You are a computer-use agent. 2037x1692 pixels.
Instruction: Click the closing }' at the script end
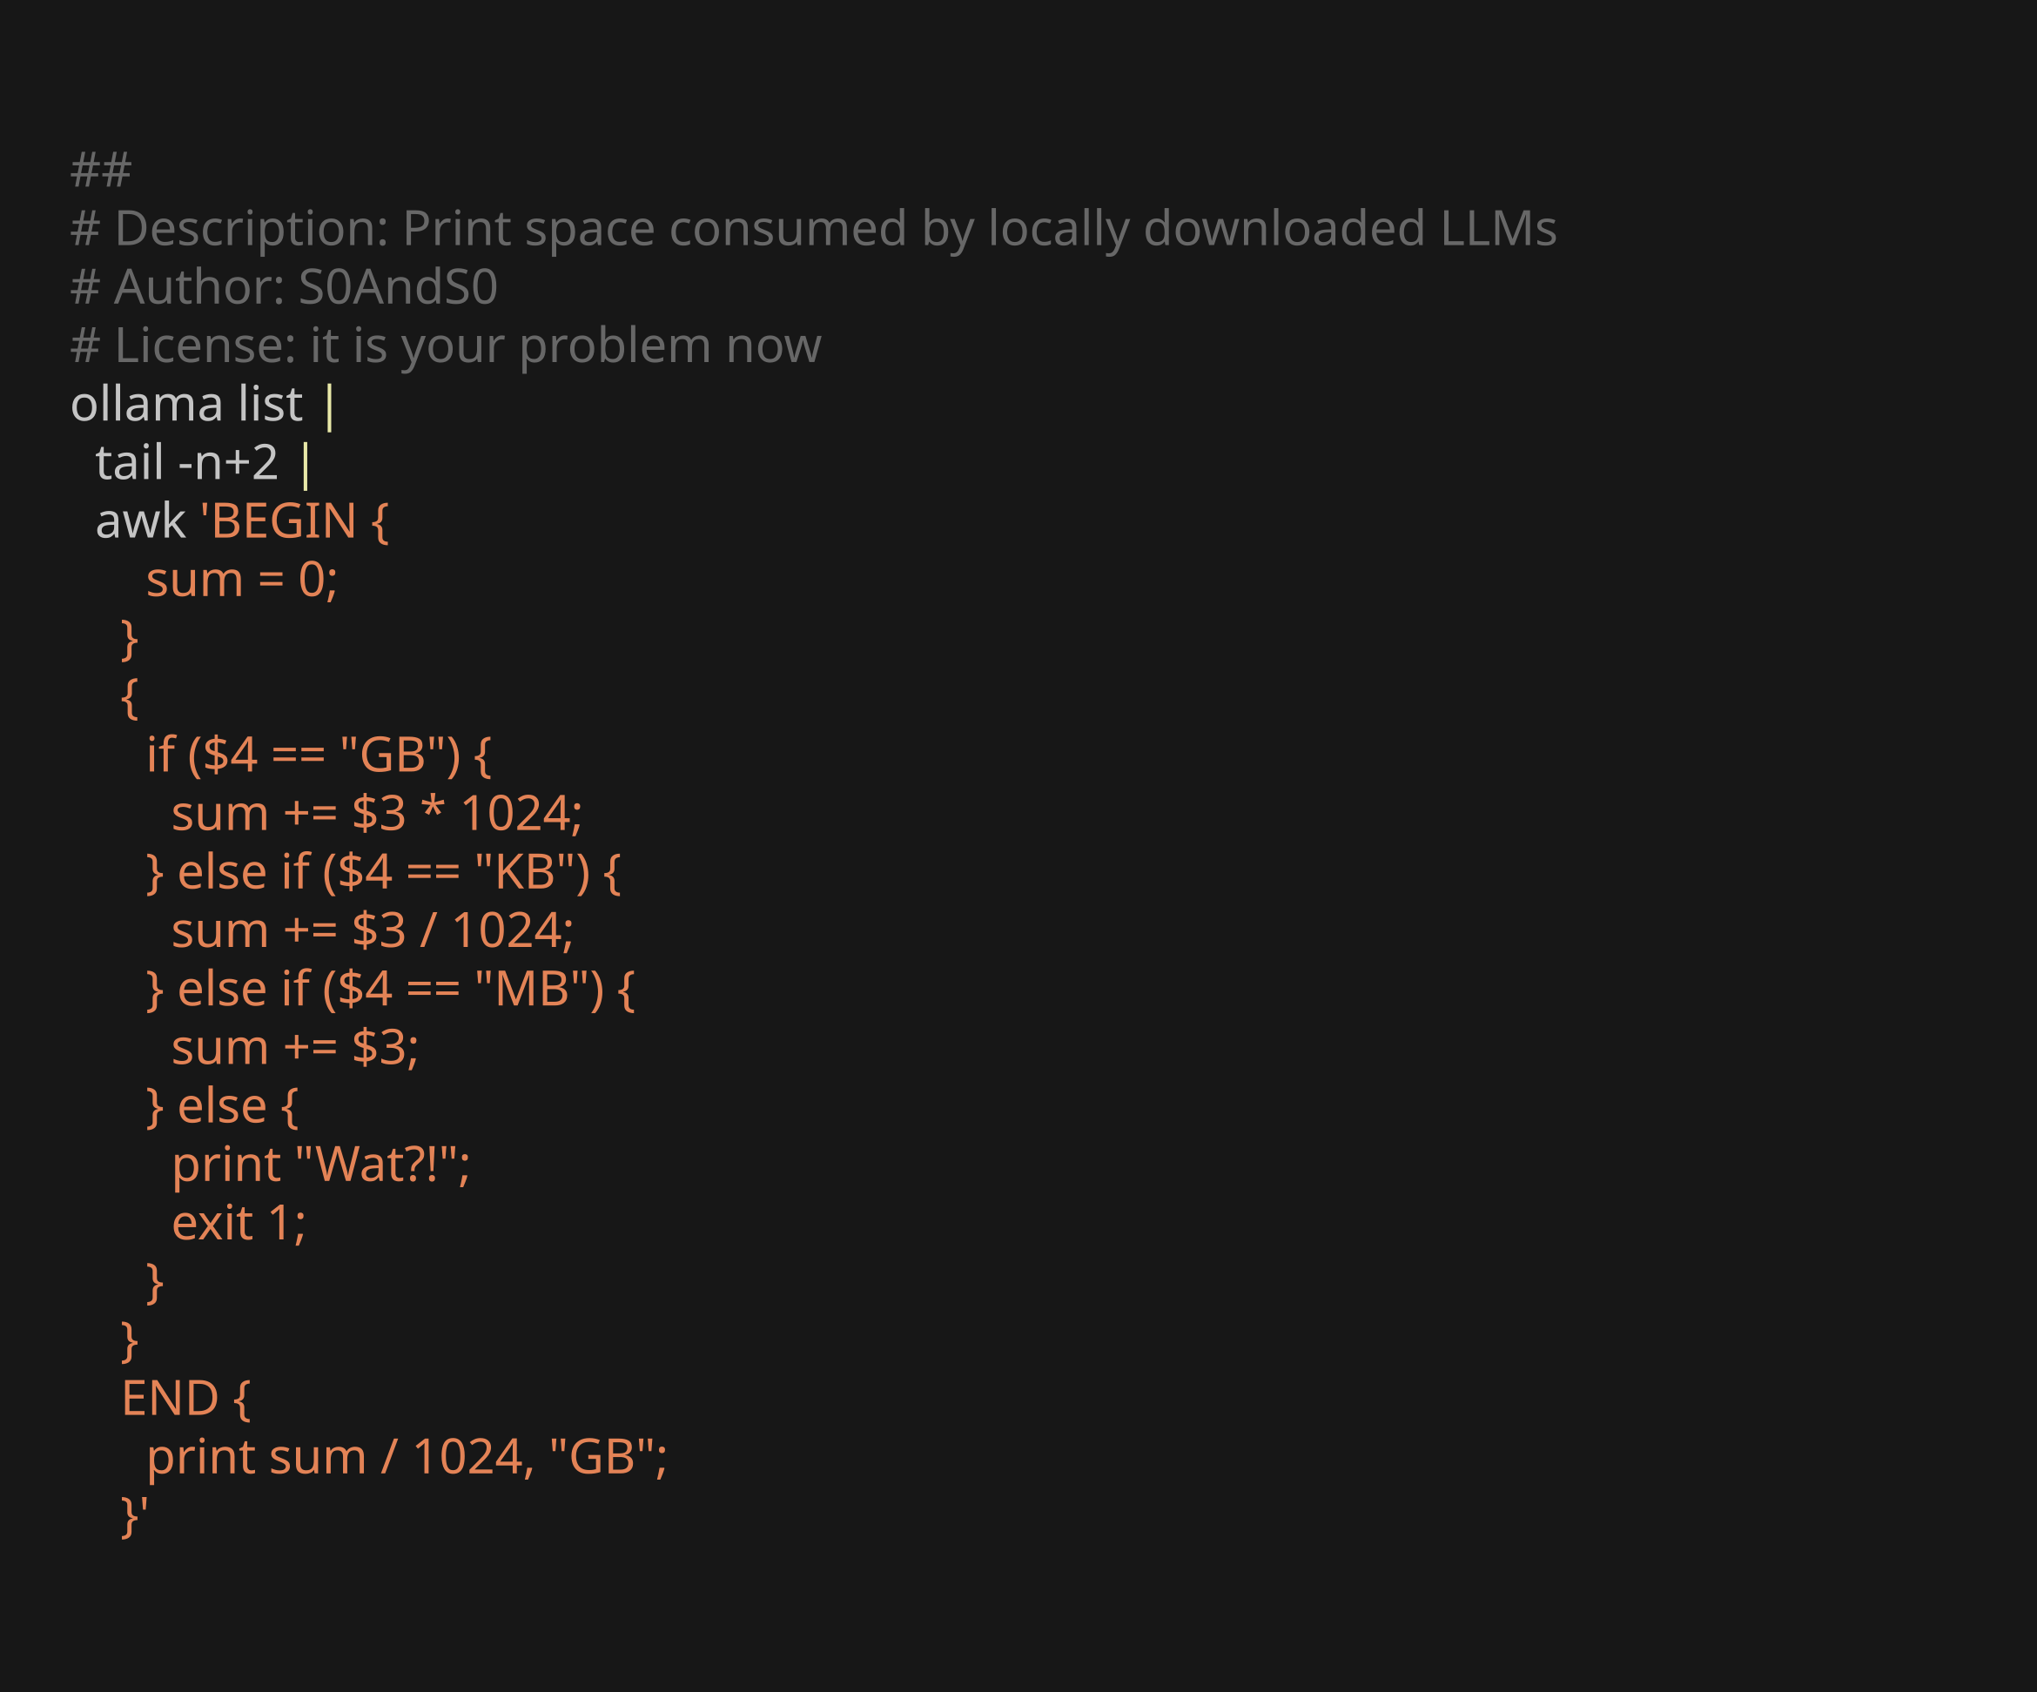coord(135,1515)
